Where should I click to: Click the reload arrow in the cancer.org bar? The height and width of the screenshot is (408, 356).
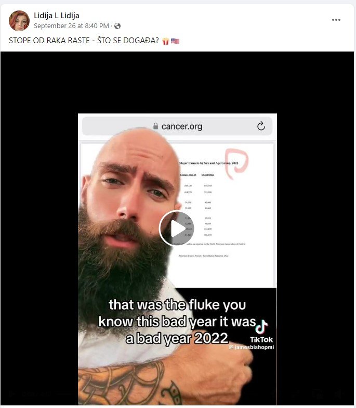point(261,126)
